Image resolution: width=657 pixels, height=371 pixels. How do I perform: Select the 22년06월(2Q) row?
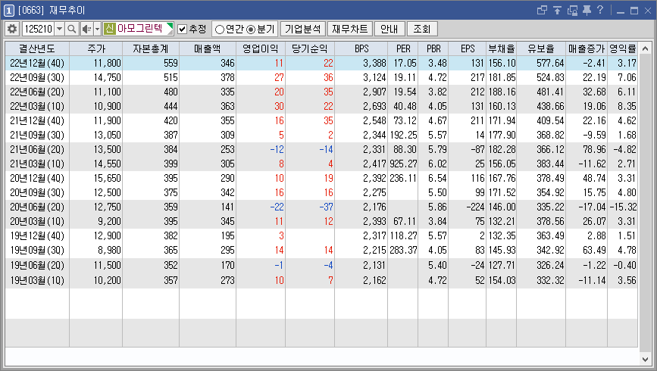click(x=321, y=92)
